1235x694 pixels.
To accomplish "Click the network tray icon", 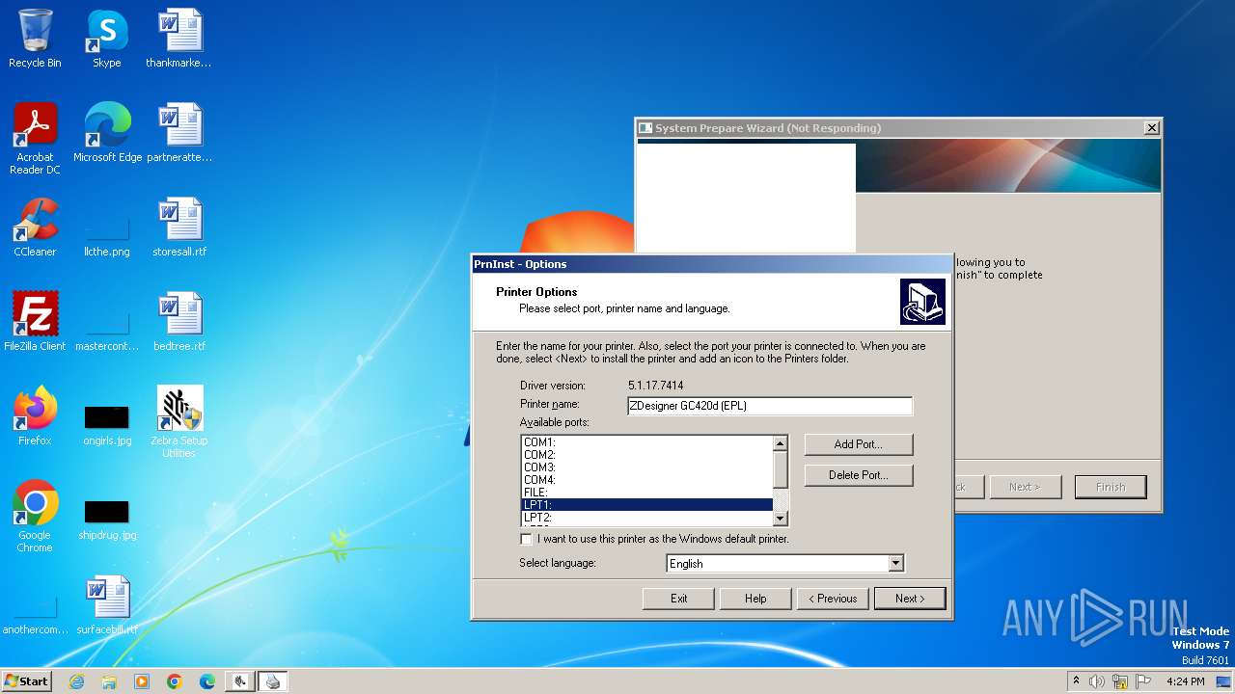I will (x=1120, y=681).
